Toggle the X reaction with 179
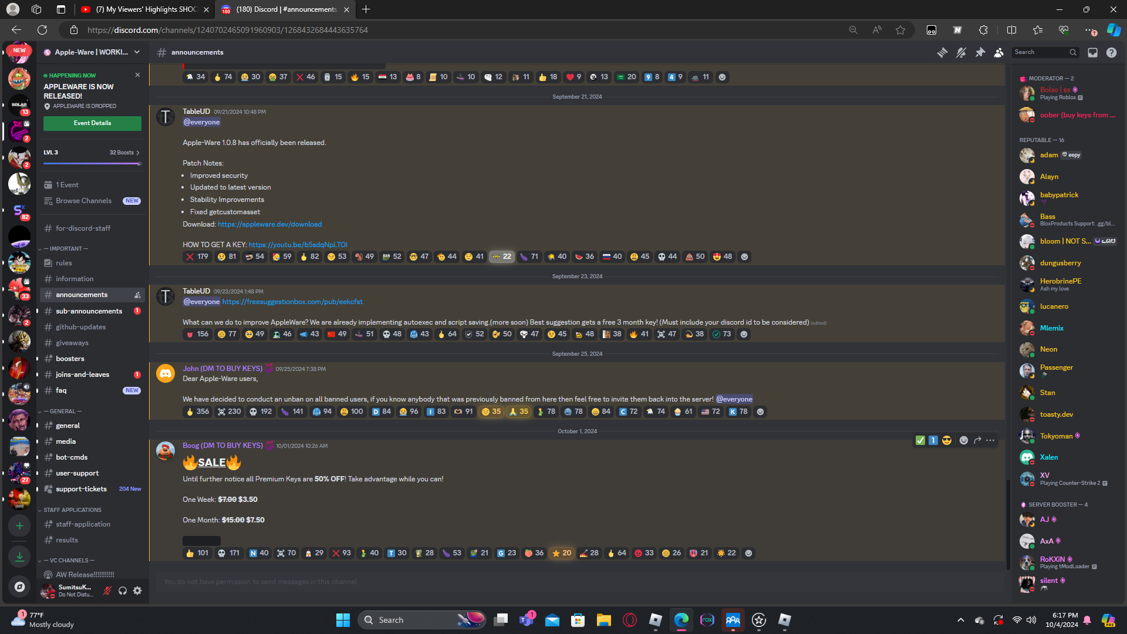The height and width of the screenshot is (634, 1127). [197, 257]
